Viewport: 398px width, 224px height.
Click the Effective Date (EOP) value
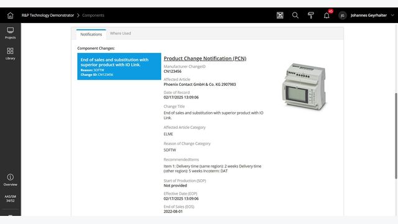(181, 198)
